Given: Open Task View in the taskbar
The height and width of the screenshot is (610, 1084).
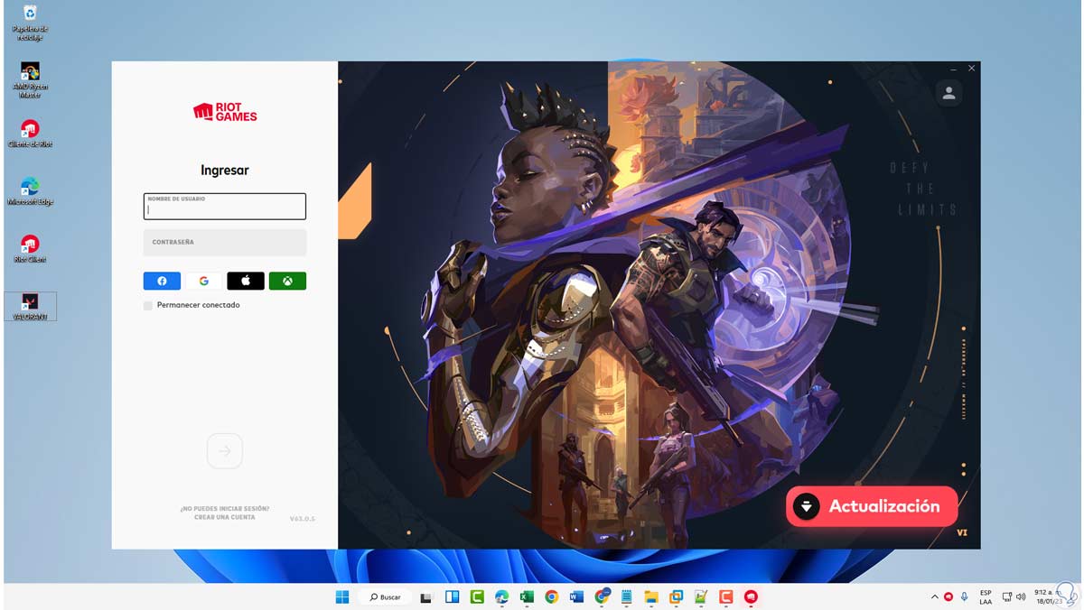Looking at the screenshot, I should tap(427, 596).
